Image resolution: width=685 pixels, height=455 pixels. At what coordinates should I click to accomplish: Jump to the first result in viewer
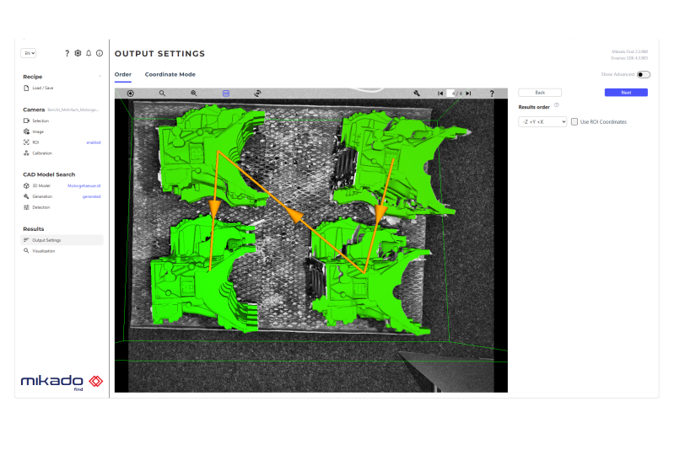440,94
